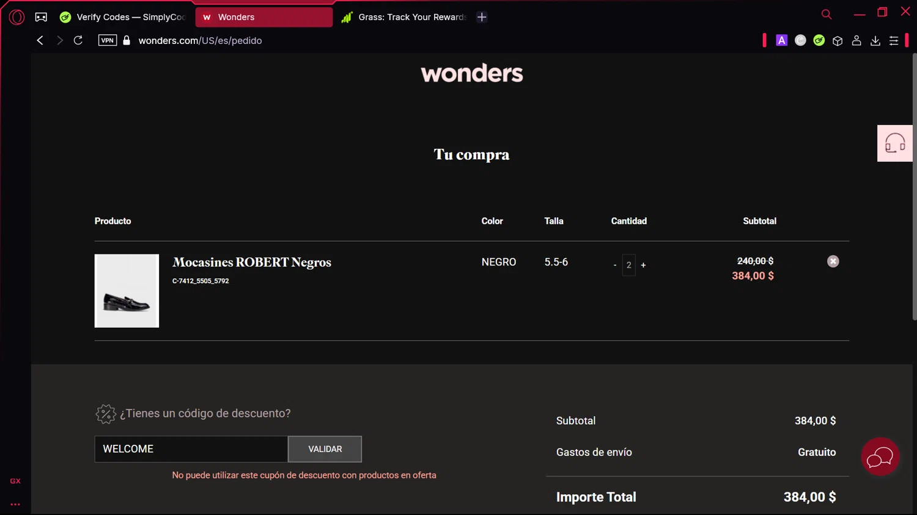Click the discount code input field
Screen dimensions: 917x515
point(191,449)
